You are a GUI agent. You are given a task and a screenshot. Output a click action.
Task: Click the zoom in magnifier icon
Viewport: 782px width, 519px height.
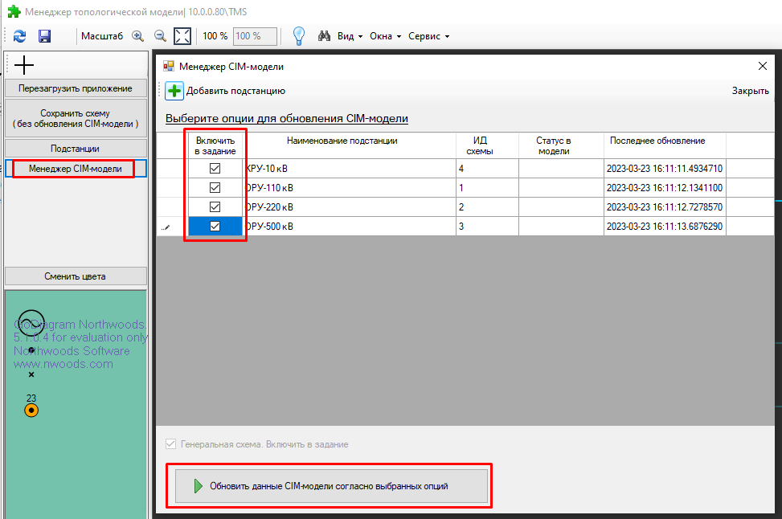(x=137, y=36)
